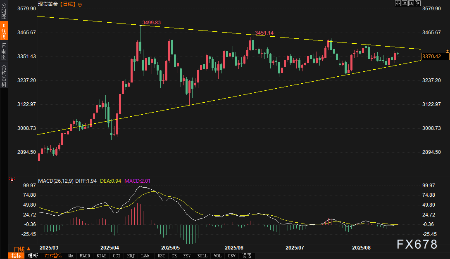Toggle the BOLL indicator on
Screen dimensions: 450x259
(x=202, y=256)
